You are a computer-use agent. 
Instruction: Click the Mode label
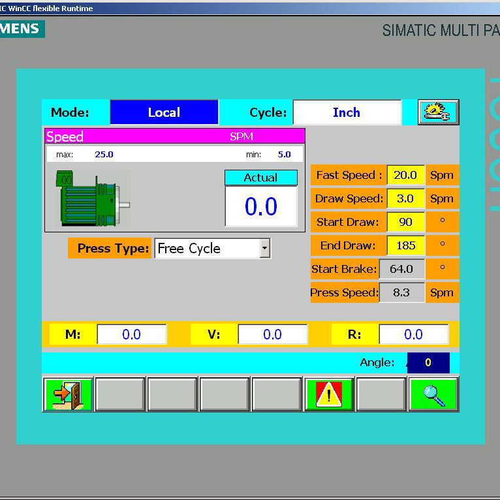click(70, 112)
